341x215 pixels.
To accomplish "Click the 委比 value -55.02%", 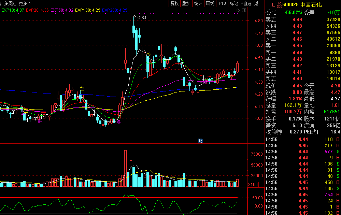I will click(x=293, y=12).
